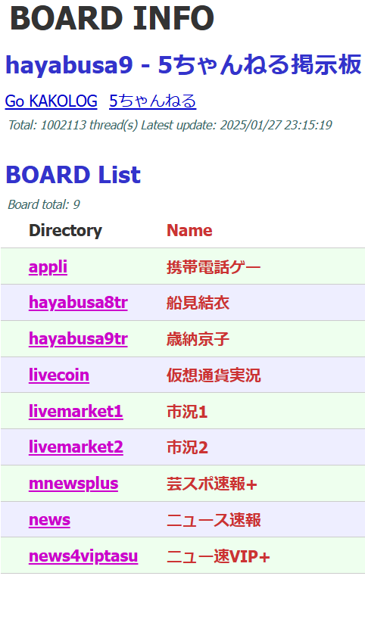Image resolution: width=365 pixels, height=632 pixels.
Task: Click the Directory column header
Action: [x=65, y=230]
